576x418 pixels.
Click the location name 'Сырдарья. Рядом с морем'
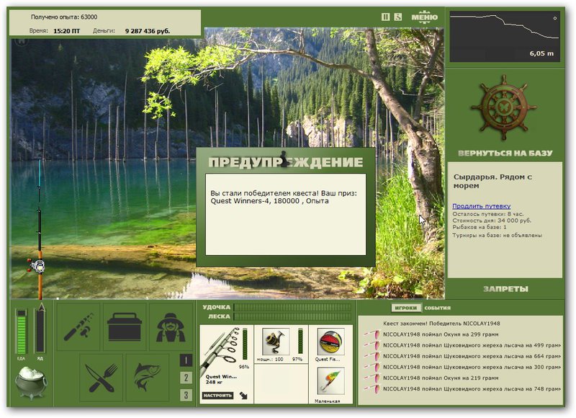click(x=492, y=181)
